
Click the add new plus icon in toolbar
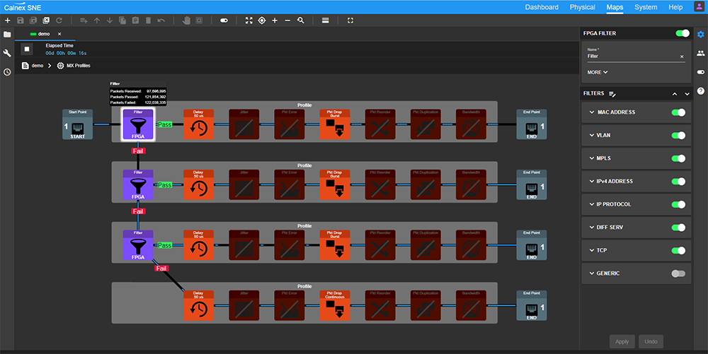point(7,20)
